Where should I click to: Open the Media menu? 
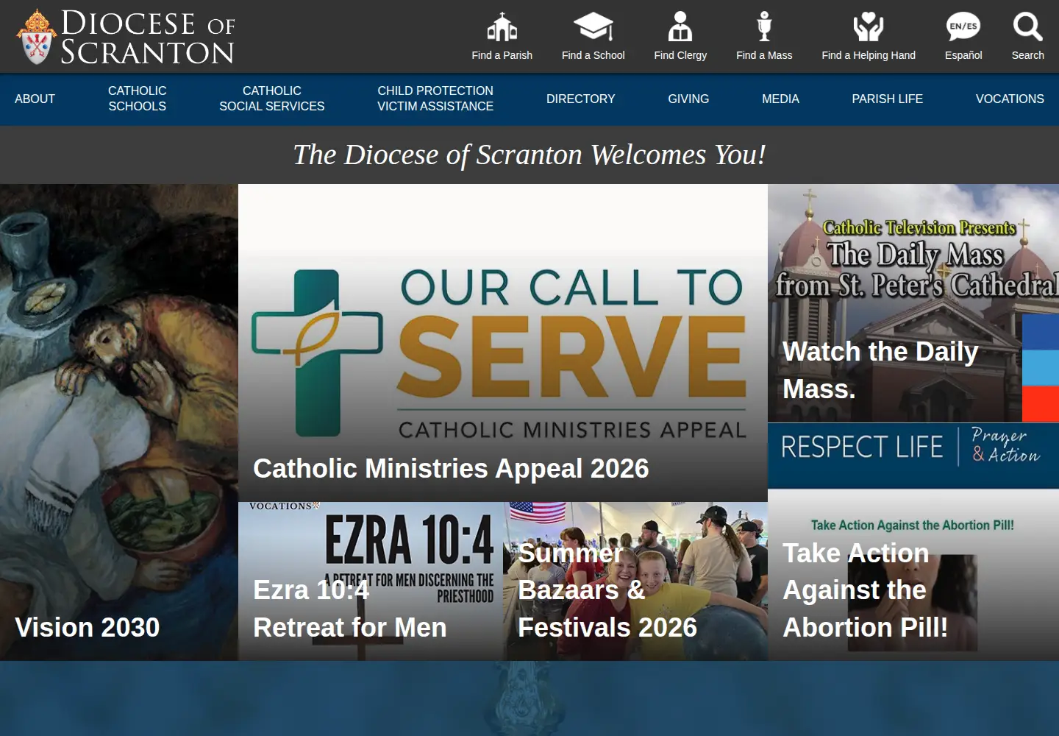click(x=780, y=99)
